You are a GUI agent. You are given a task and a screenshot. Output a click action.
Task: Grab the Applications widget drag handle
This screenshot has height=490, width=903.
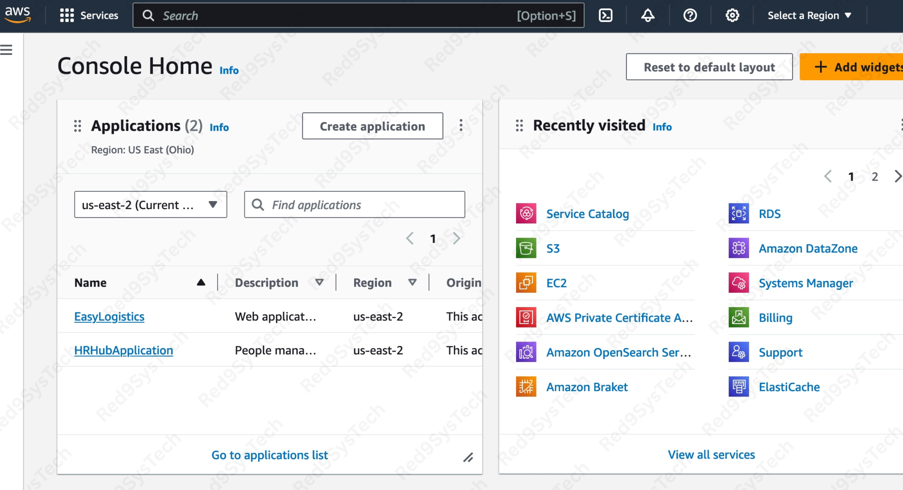[78, 126]
